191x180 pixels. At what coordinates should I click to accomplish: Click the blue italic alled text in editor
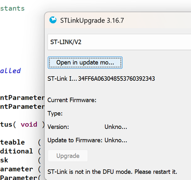(11, 71)
